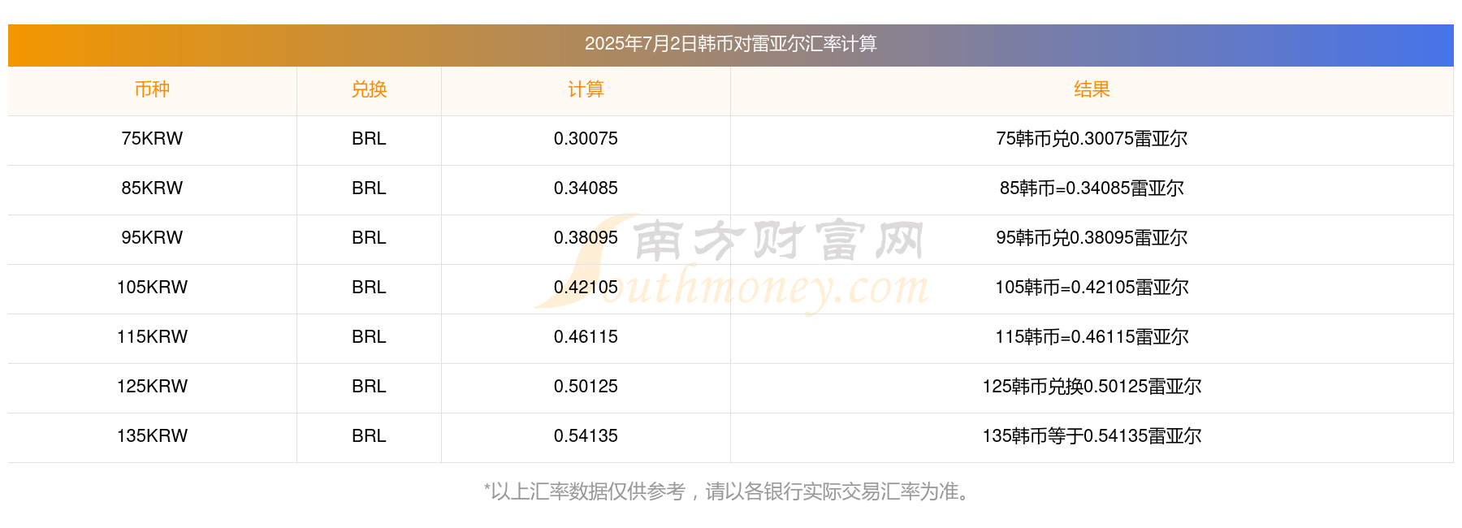The height and width of the screenshot is (528, 1462).
Task: Select the value 0.54135 in 计算 column
Action: (586, 436)
